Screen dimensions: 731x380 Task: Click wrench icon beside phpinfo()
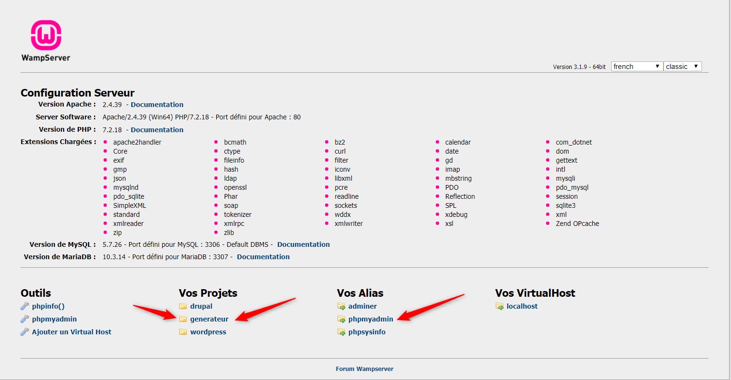pyautogui.click(x=25, y=306)
